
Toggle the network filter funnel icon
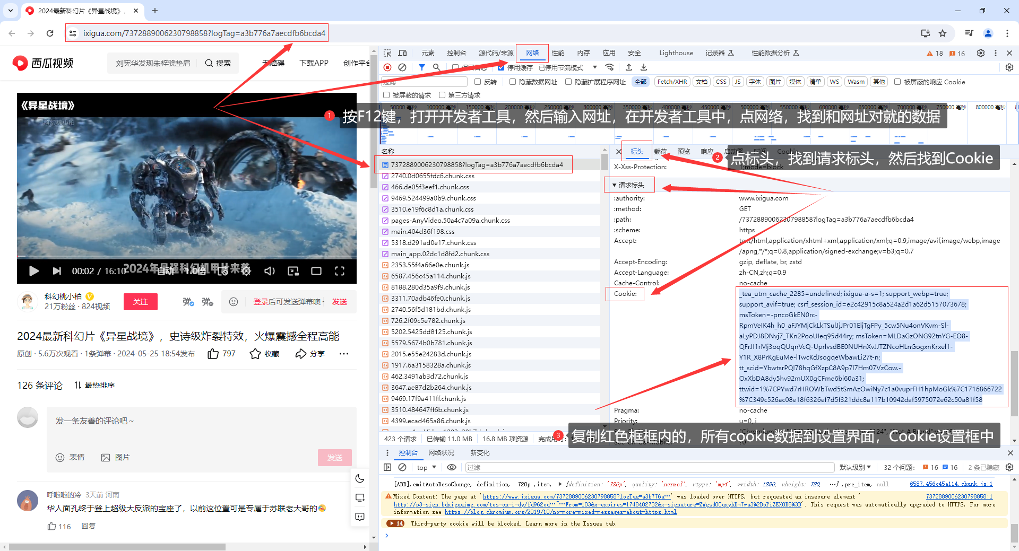tap(421, 67)
